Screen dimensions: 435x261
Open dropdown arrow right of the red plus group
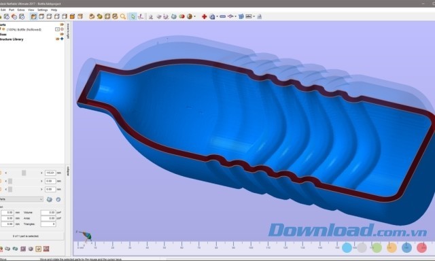(x=217, y=16)
